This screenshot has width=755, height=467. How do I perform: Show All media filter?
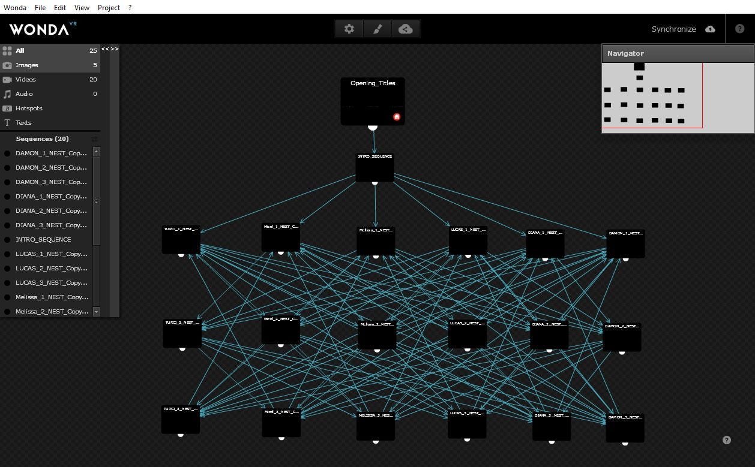50,50
